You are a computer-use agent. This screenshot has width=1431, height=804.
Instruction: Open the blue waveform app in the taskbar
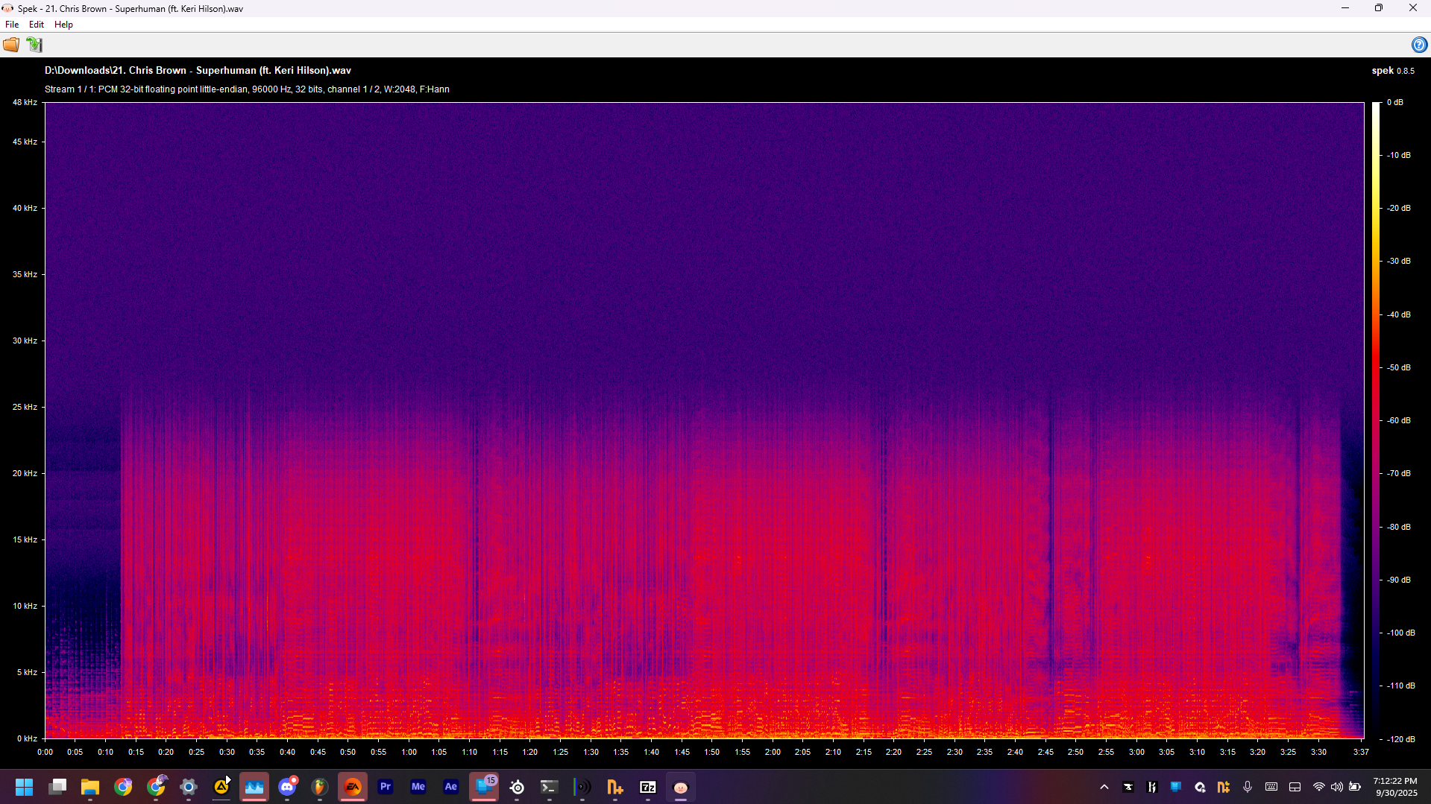coord(254,787)
